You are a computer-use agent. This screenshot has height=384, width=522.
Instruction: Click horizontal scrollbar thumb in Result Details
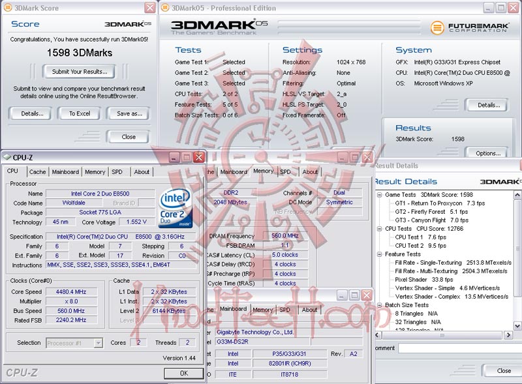[x=442, y=335]
